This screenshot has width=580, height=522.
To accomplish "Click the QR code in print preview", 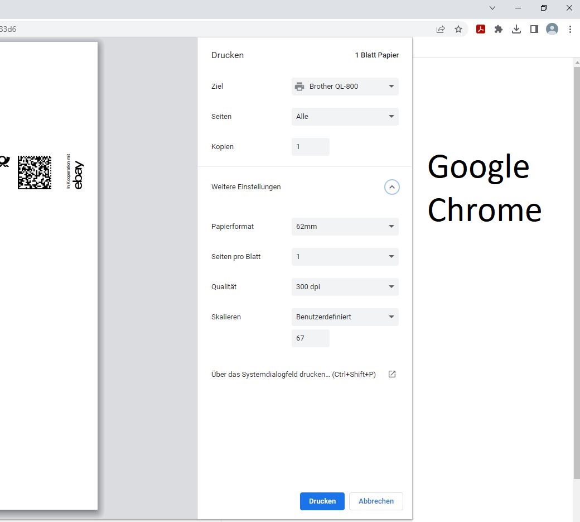I will point(35,173).
